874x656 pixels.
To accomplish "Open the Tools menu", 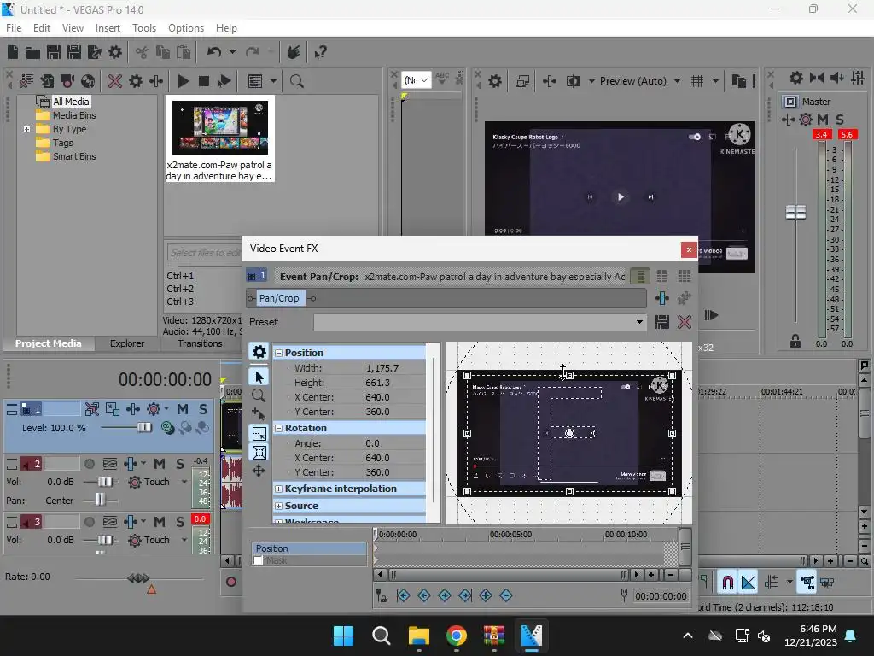I will [x=143, y=28].
